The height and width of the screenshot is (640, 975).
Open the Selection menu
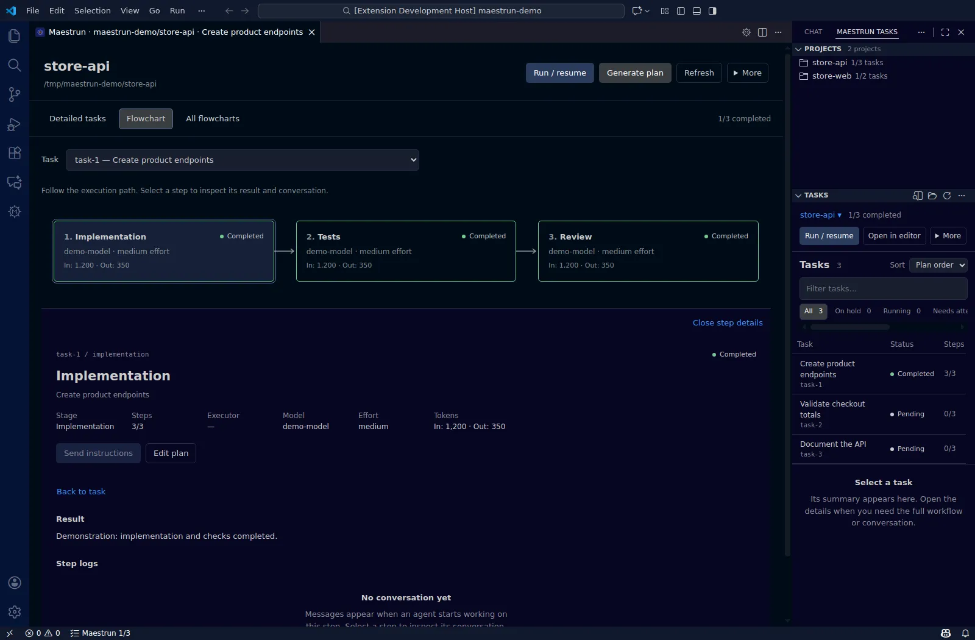coord(93,11)
